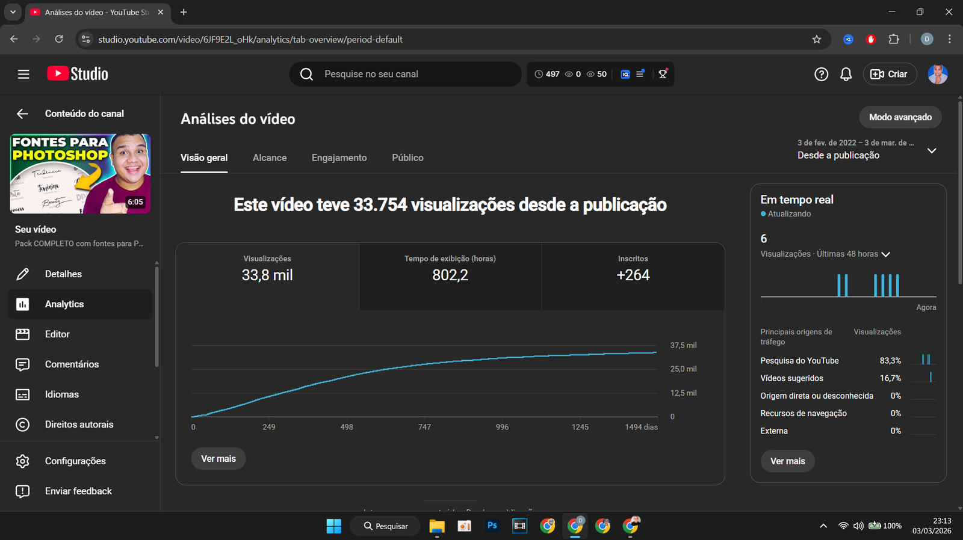Click the YouTube Studio logo
963x540 pixels.
(x=78, y=74)
